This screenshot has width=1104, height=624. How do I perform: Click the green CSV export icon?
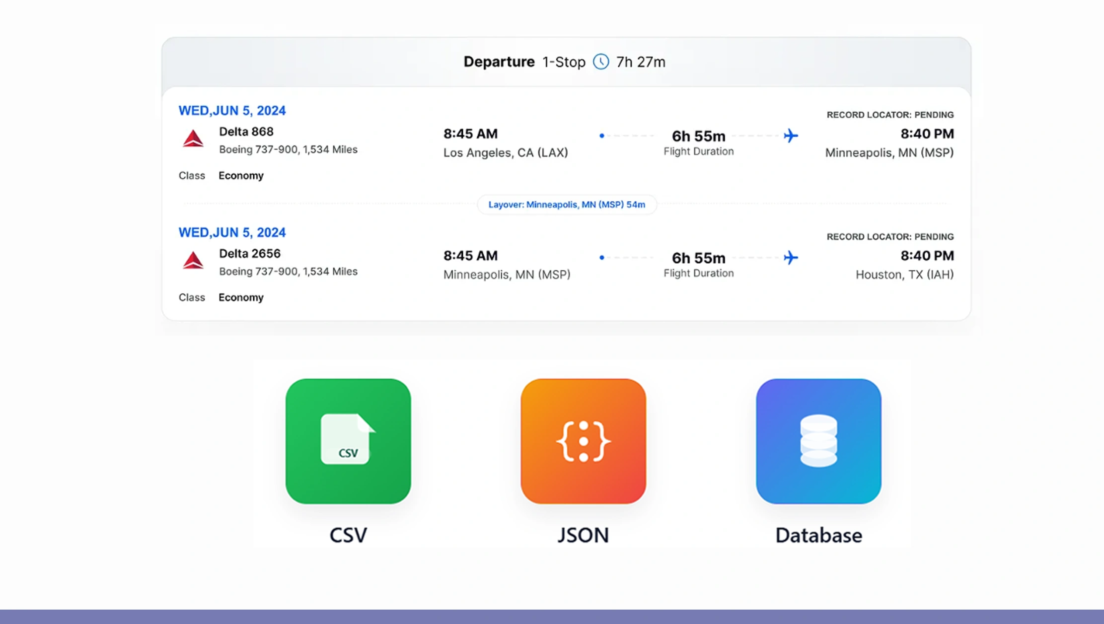(x=348, y=441)
